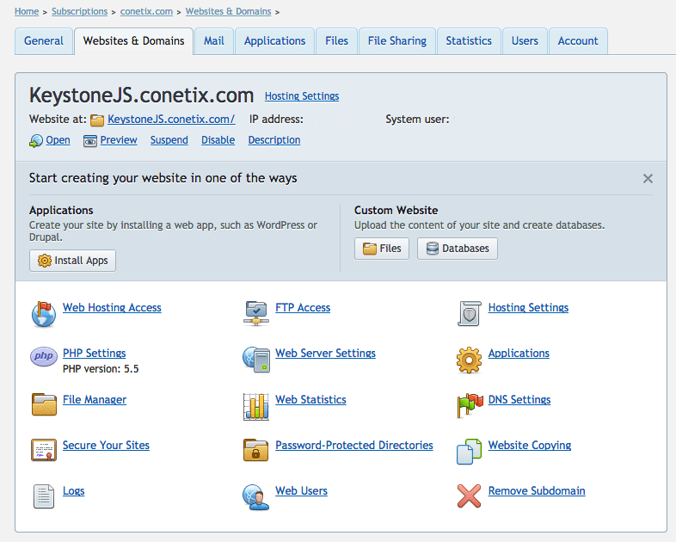Click the Website Copying documents icon
The image size is (676, 542).
click(469, 452)
